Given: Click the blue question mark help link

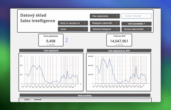Looking at the screenshot, I should (x=67, y=40).
